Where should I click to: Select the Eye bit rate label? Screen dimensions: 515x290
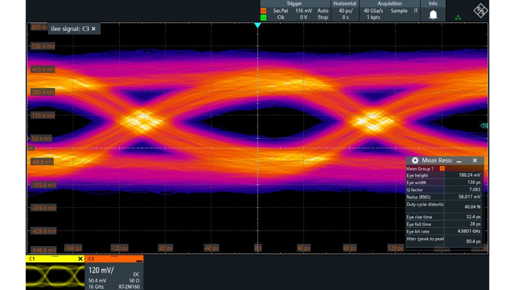(418, 232)
